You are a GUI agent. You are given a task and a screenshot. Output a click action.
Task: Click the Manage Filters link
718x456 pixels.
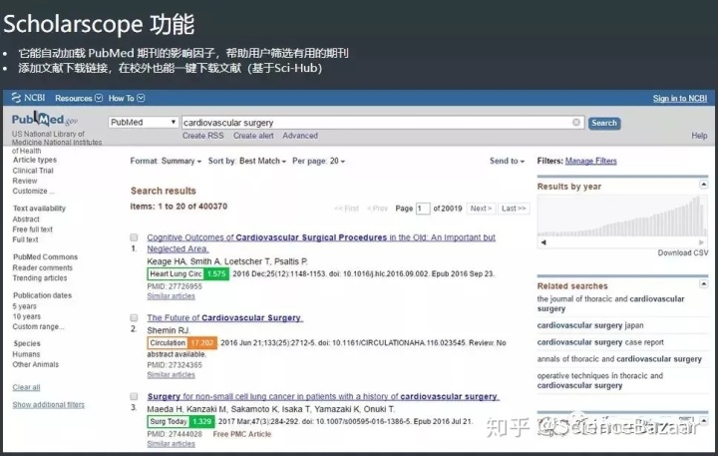click(590, 161)
